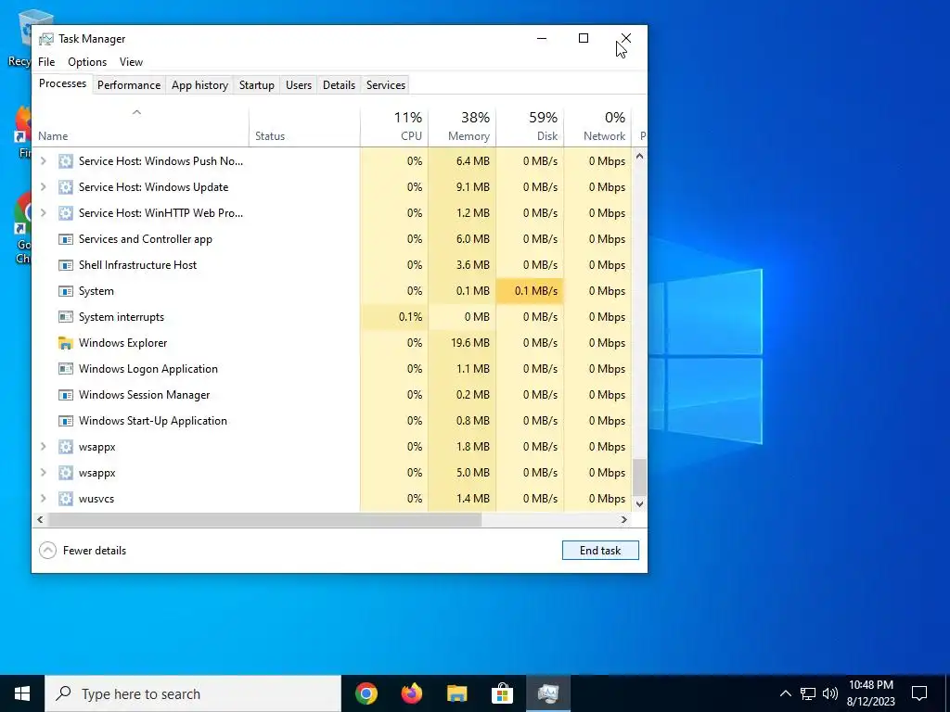
Task: Sort by the Memory column header
Action: tap(462, 127)
